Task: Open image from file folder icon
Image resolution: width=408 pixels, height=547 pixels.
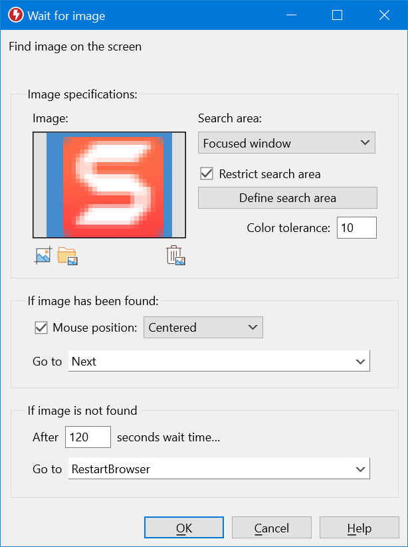Action: click(x=67, y=256)
